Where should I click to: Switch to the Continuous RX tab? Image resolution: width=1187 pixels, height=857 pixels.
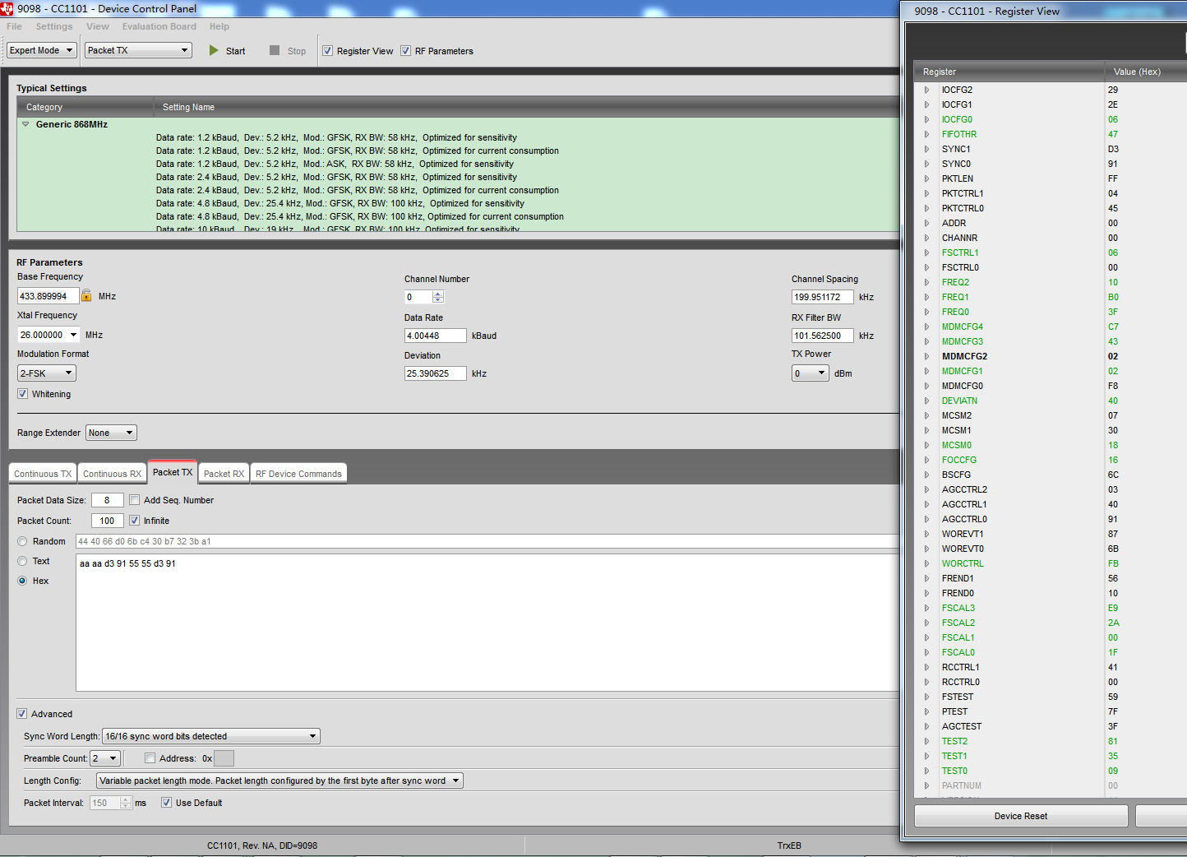[112, 474]
